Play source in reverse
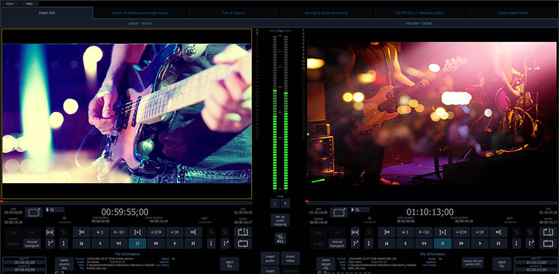 [x=100, y=244]
